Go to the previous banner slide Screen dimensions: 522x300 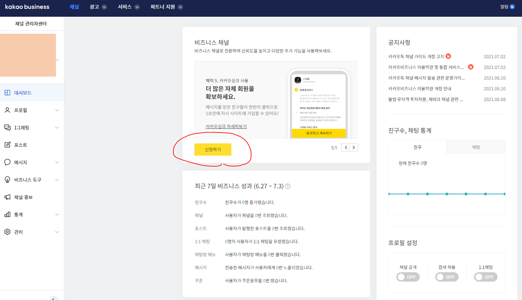[346, 147]
